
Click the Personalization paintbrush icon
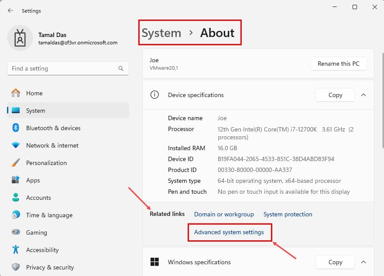point(16,163)
